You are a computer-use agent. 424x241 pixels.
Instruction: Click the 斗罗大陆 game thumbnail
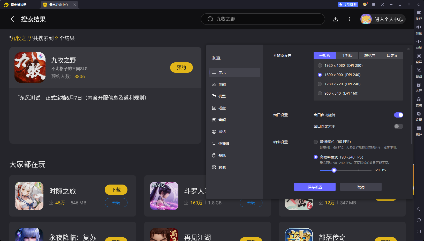click(164, 196)
